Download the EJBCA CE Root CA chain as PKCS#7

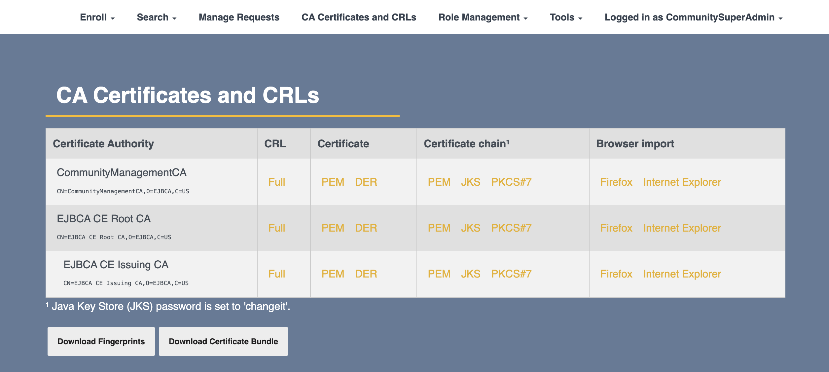[x=511, y=228]
